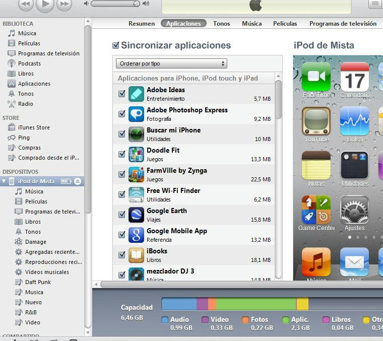383x341 pixels.
Task: Select Game Center icon on iPod screen
Action: [316, 210]
